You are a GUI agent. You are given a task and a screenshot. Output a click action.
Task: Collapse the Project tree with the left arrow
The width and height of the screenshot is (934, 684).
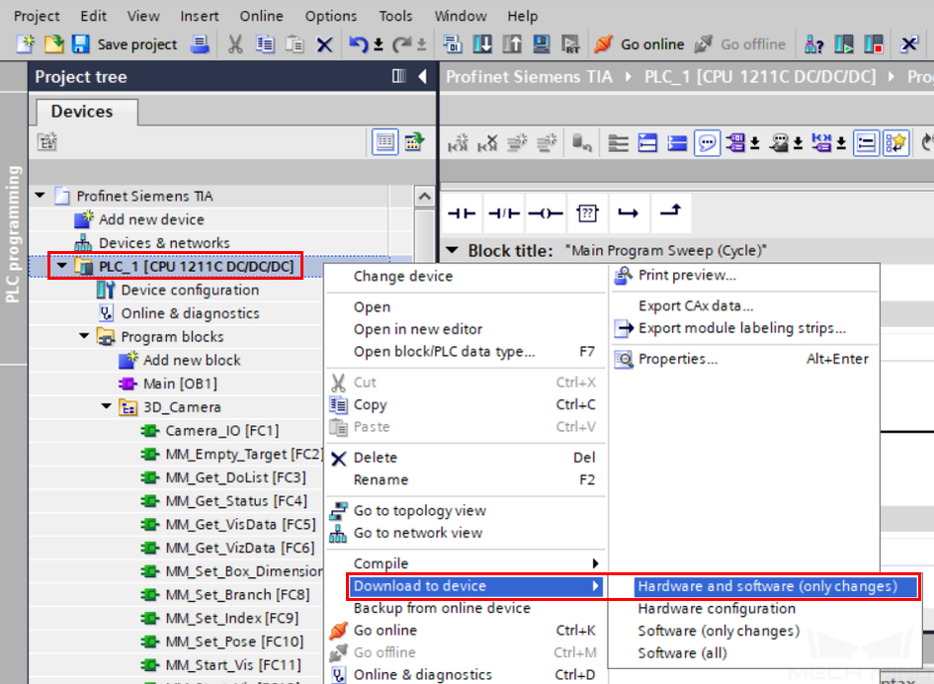(x=423, y=76)
